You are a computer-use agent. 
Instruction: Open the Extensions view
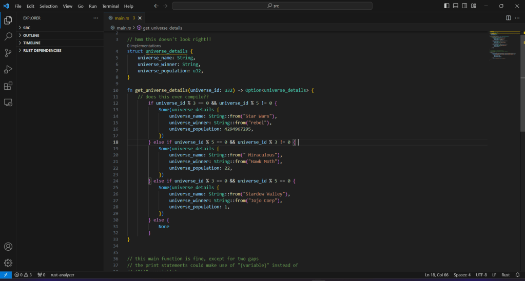(x=8, y=86)
